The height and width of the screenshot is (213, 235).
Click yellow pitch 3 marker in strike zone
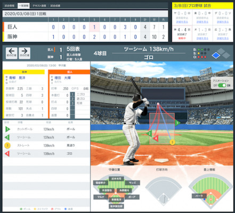click(x=172, y=142)
